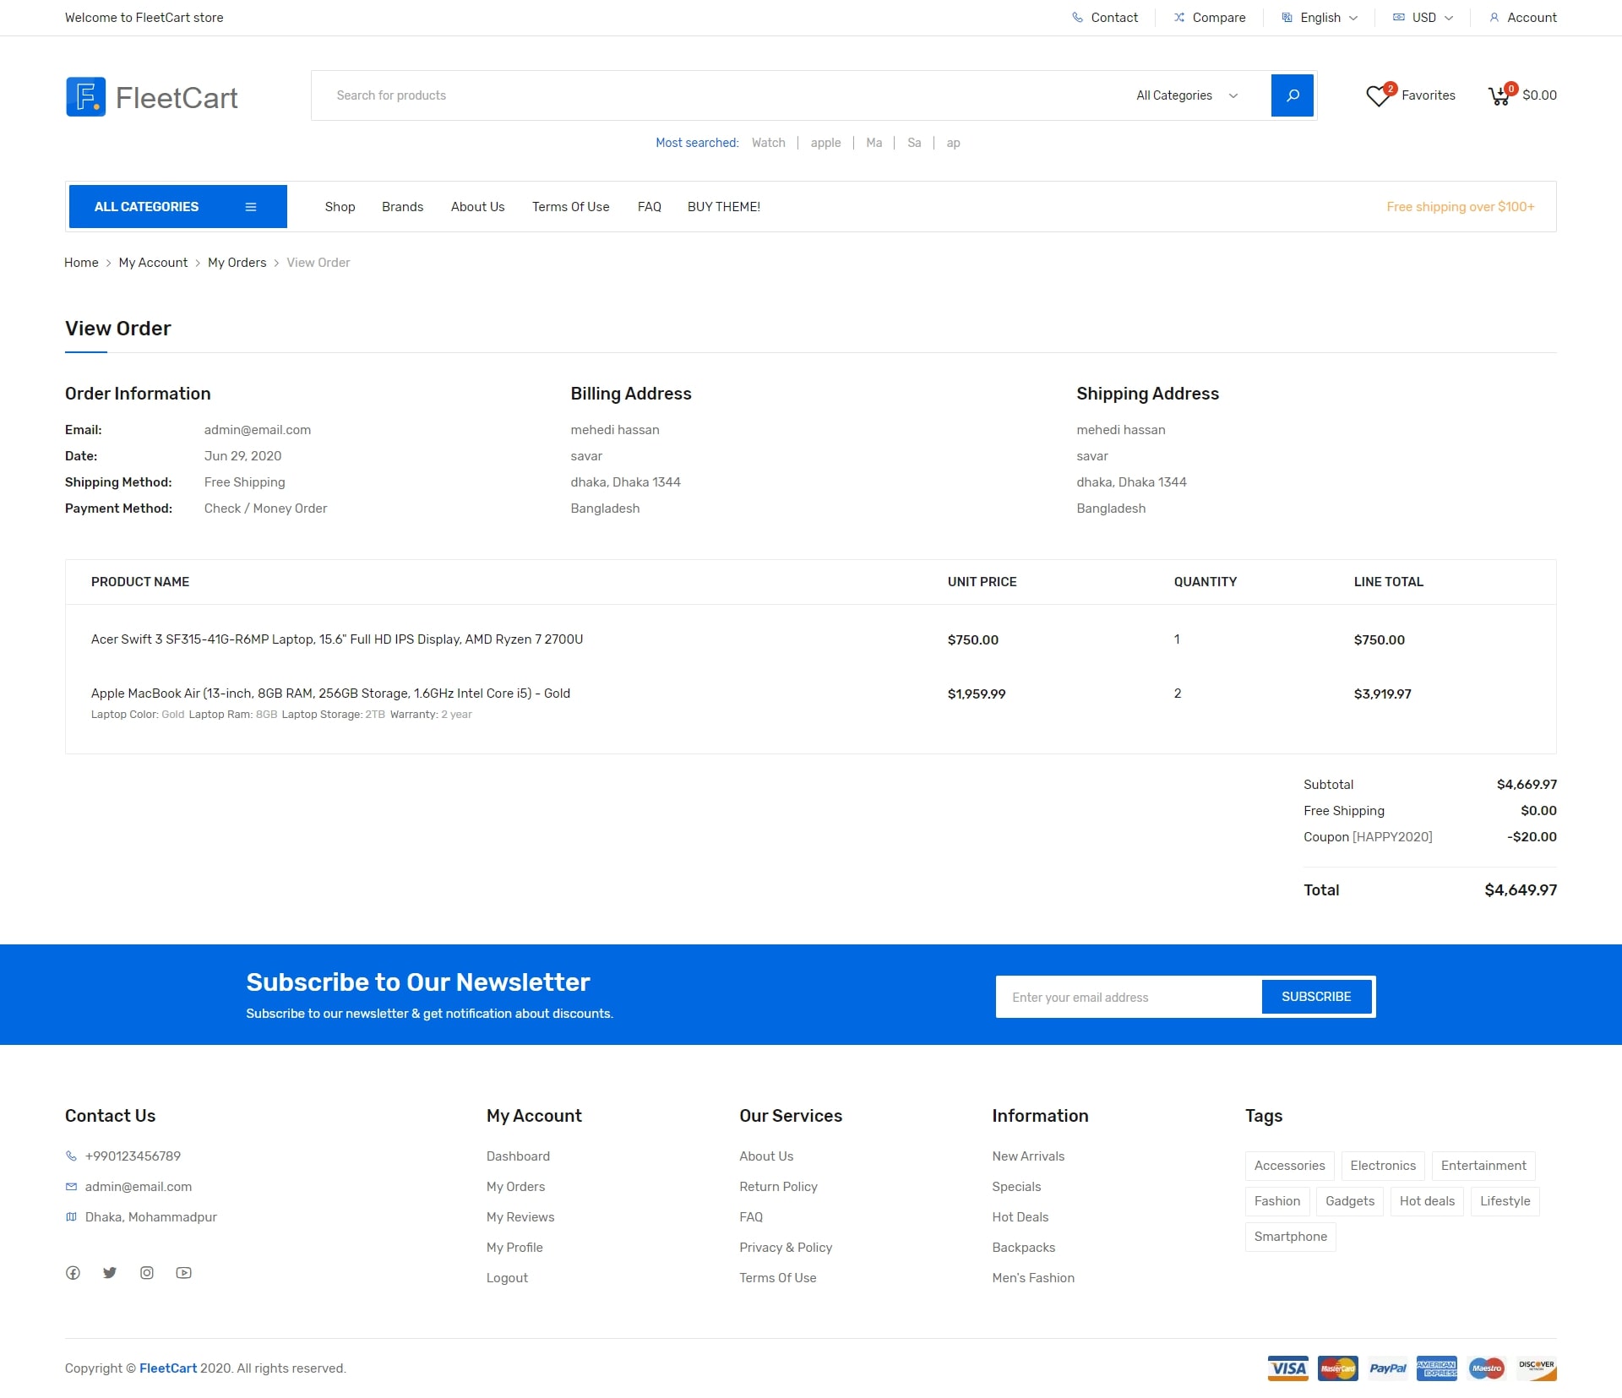Follow the My Orders breadcrumb link
The height and width of the screenshot is (1398, 1622).
pos(237,263)
